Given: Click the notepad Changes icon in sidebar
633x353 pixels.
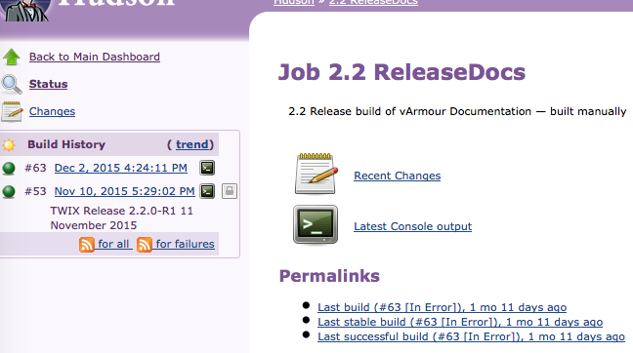Looking at the screenshot, I should click(12, 111).
